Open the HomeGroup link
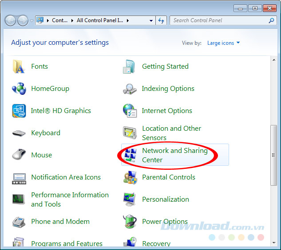 [x=50, y=89]
